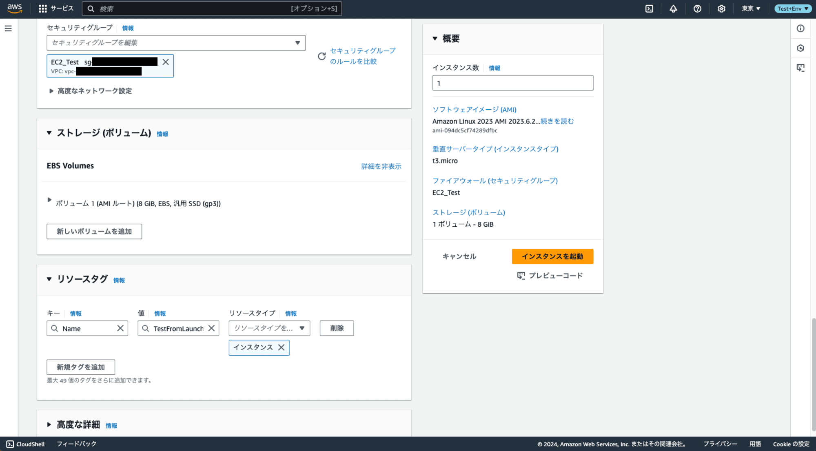This screenshot has width=816, height=451.
Task: Open 用語 footer link
Action: pyautogui.click(x=755, y=444)
